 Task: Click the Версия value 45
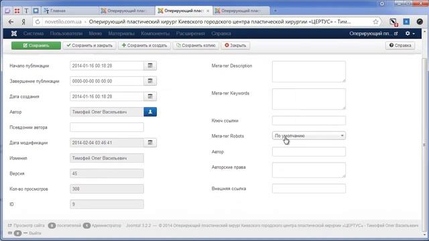pos(107,173)
